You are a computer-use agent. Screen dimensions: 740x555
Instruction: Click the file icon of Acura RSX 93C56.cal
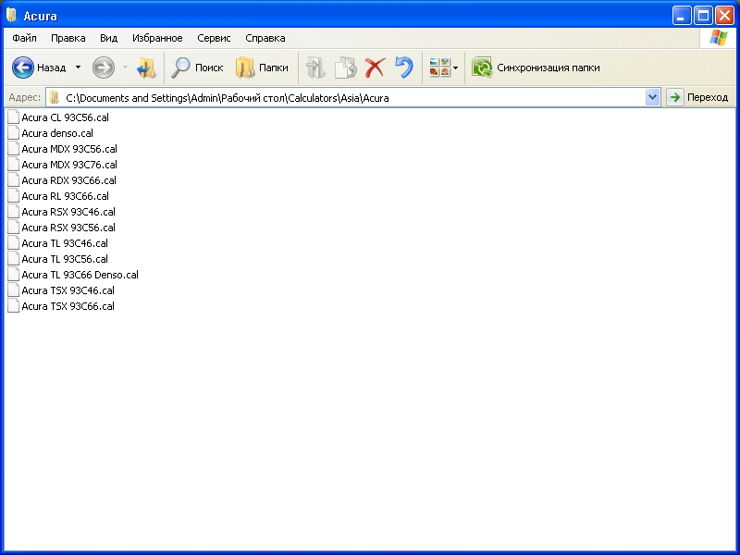(x=14, y=228)
